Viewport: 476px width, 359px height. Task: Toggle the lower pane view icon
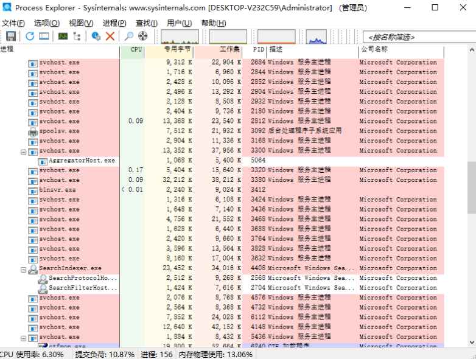44,37
